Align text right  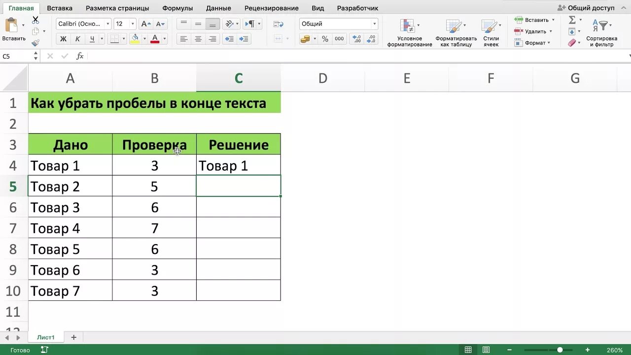click(x=212, y=39)
